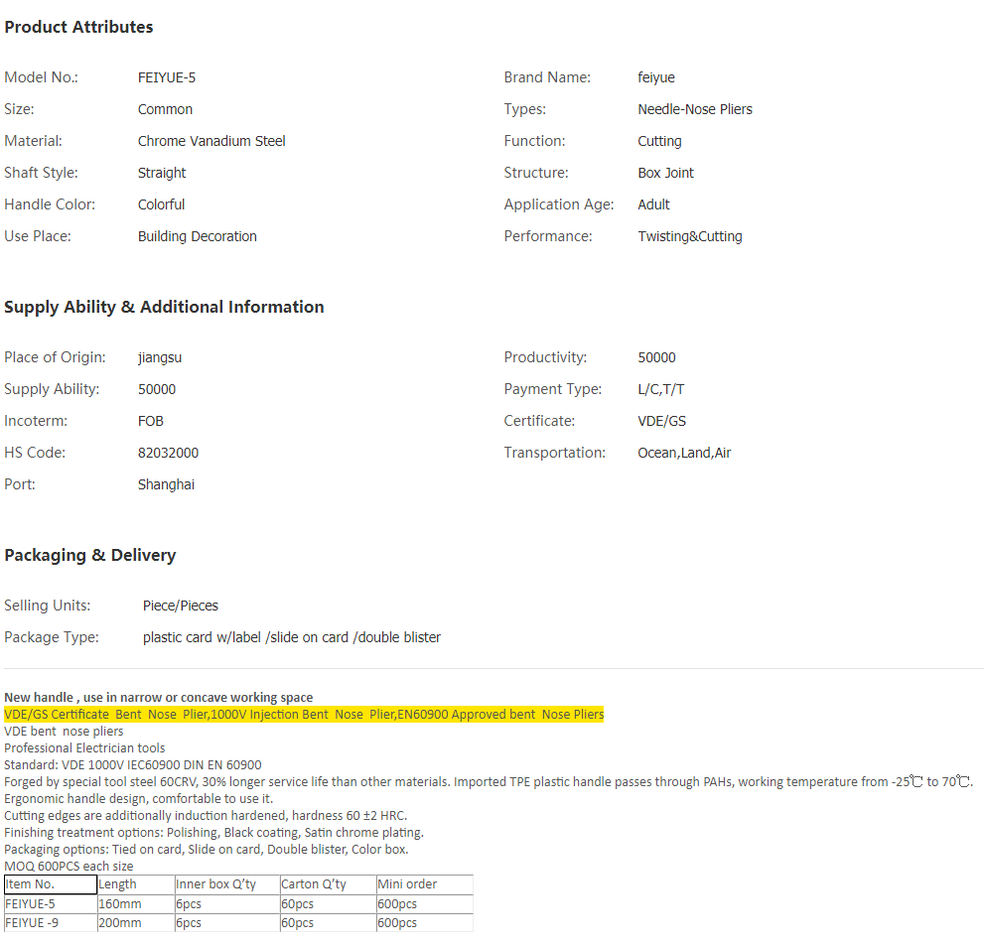Click the brand name value feiyue
The width and height of the screenshot is (984, 946).
655,77
